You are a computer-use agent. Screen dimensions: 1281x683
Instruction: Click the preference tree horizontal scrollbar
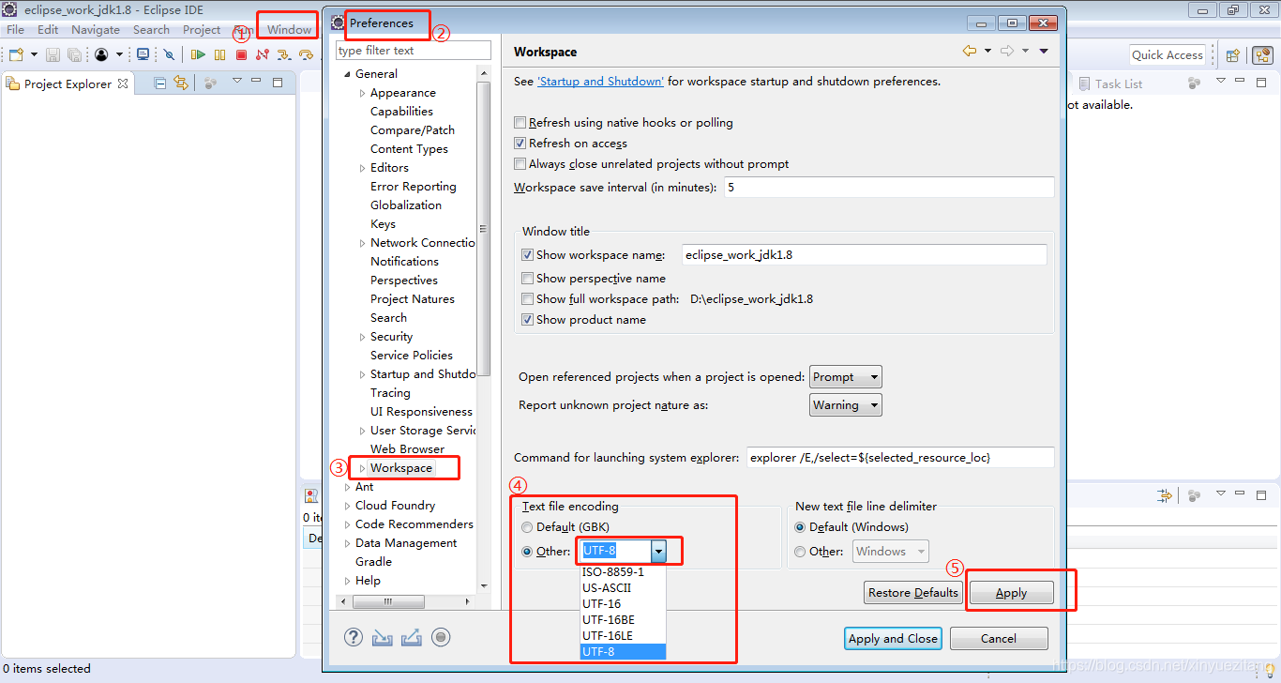388,601
